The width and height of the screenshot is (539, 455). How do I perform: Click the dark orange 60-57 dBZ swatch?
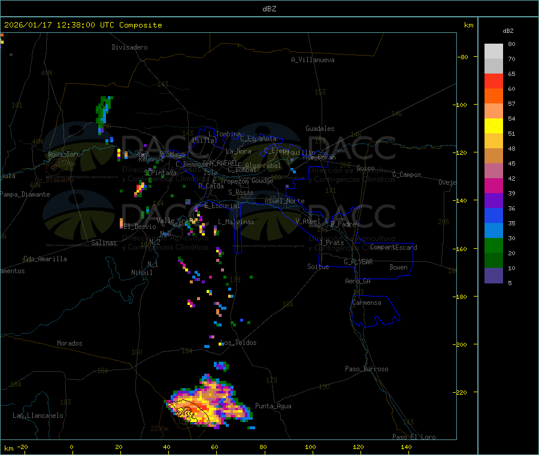tap(493, 96)
